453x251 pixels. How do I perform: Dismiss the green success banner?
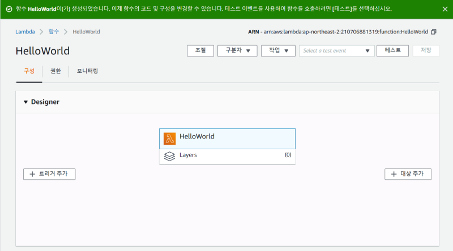[x=445, y=9]
